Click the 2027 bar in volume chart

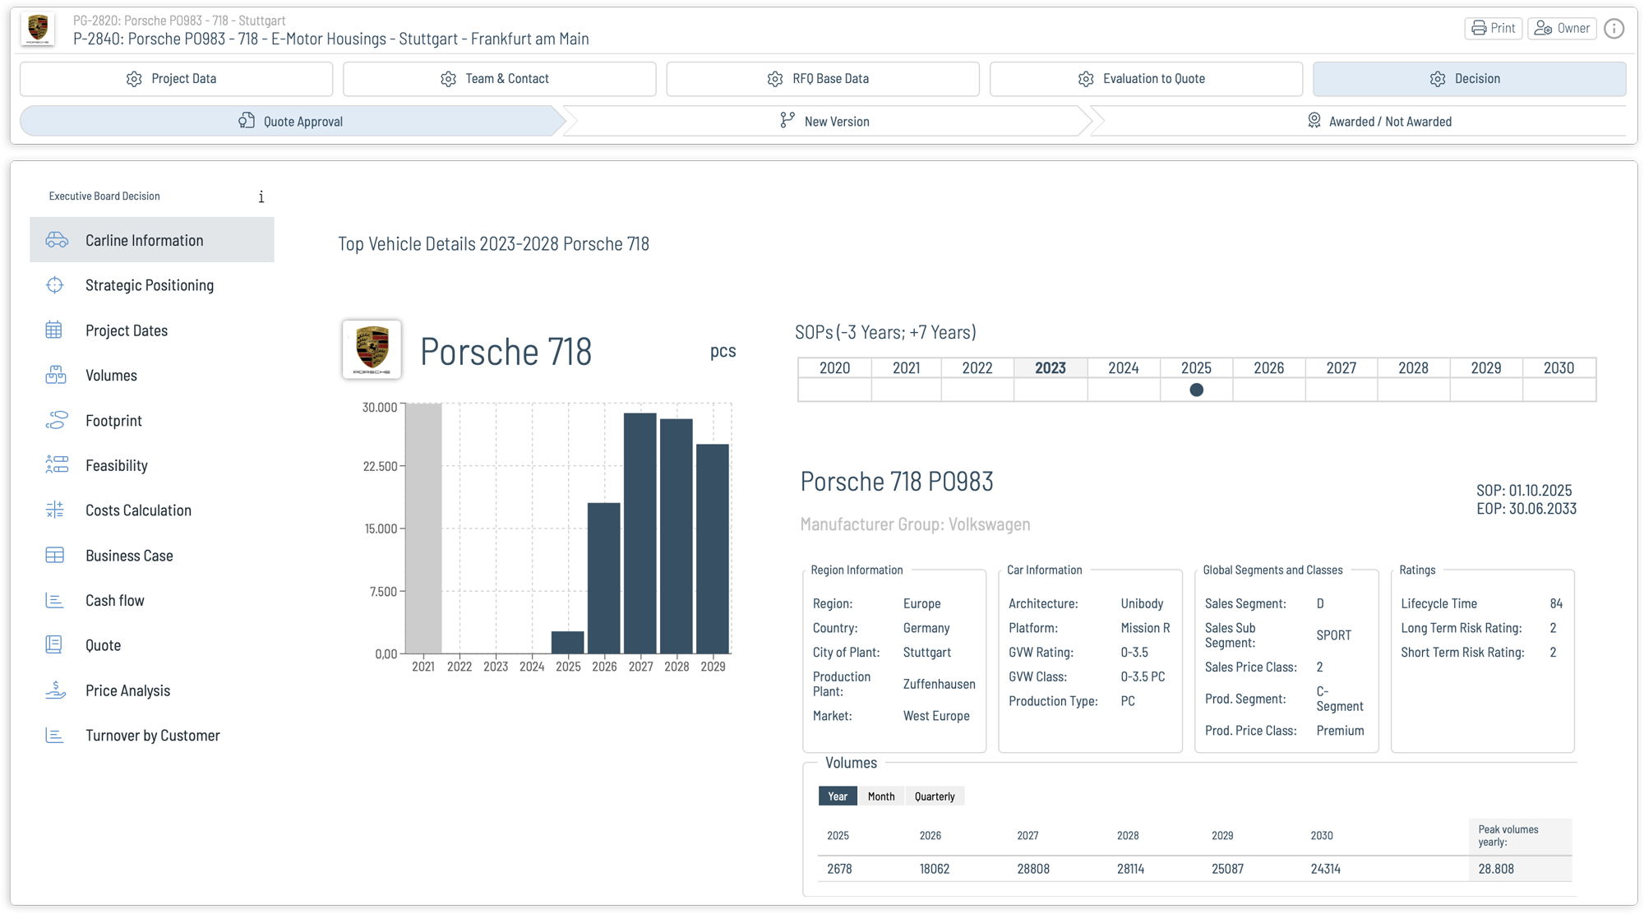[640, 533]
